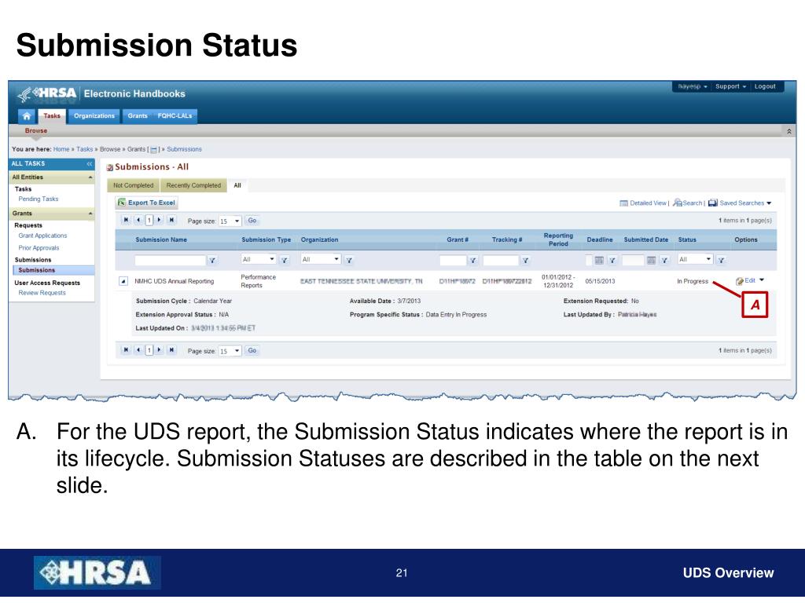This screenshot has width=805, height=603.
Task: Export To Excel
Action: tap(147, 203)
